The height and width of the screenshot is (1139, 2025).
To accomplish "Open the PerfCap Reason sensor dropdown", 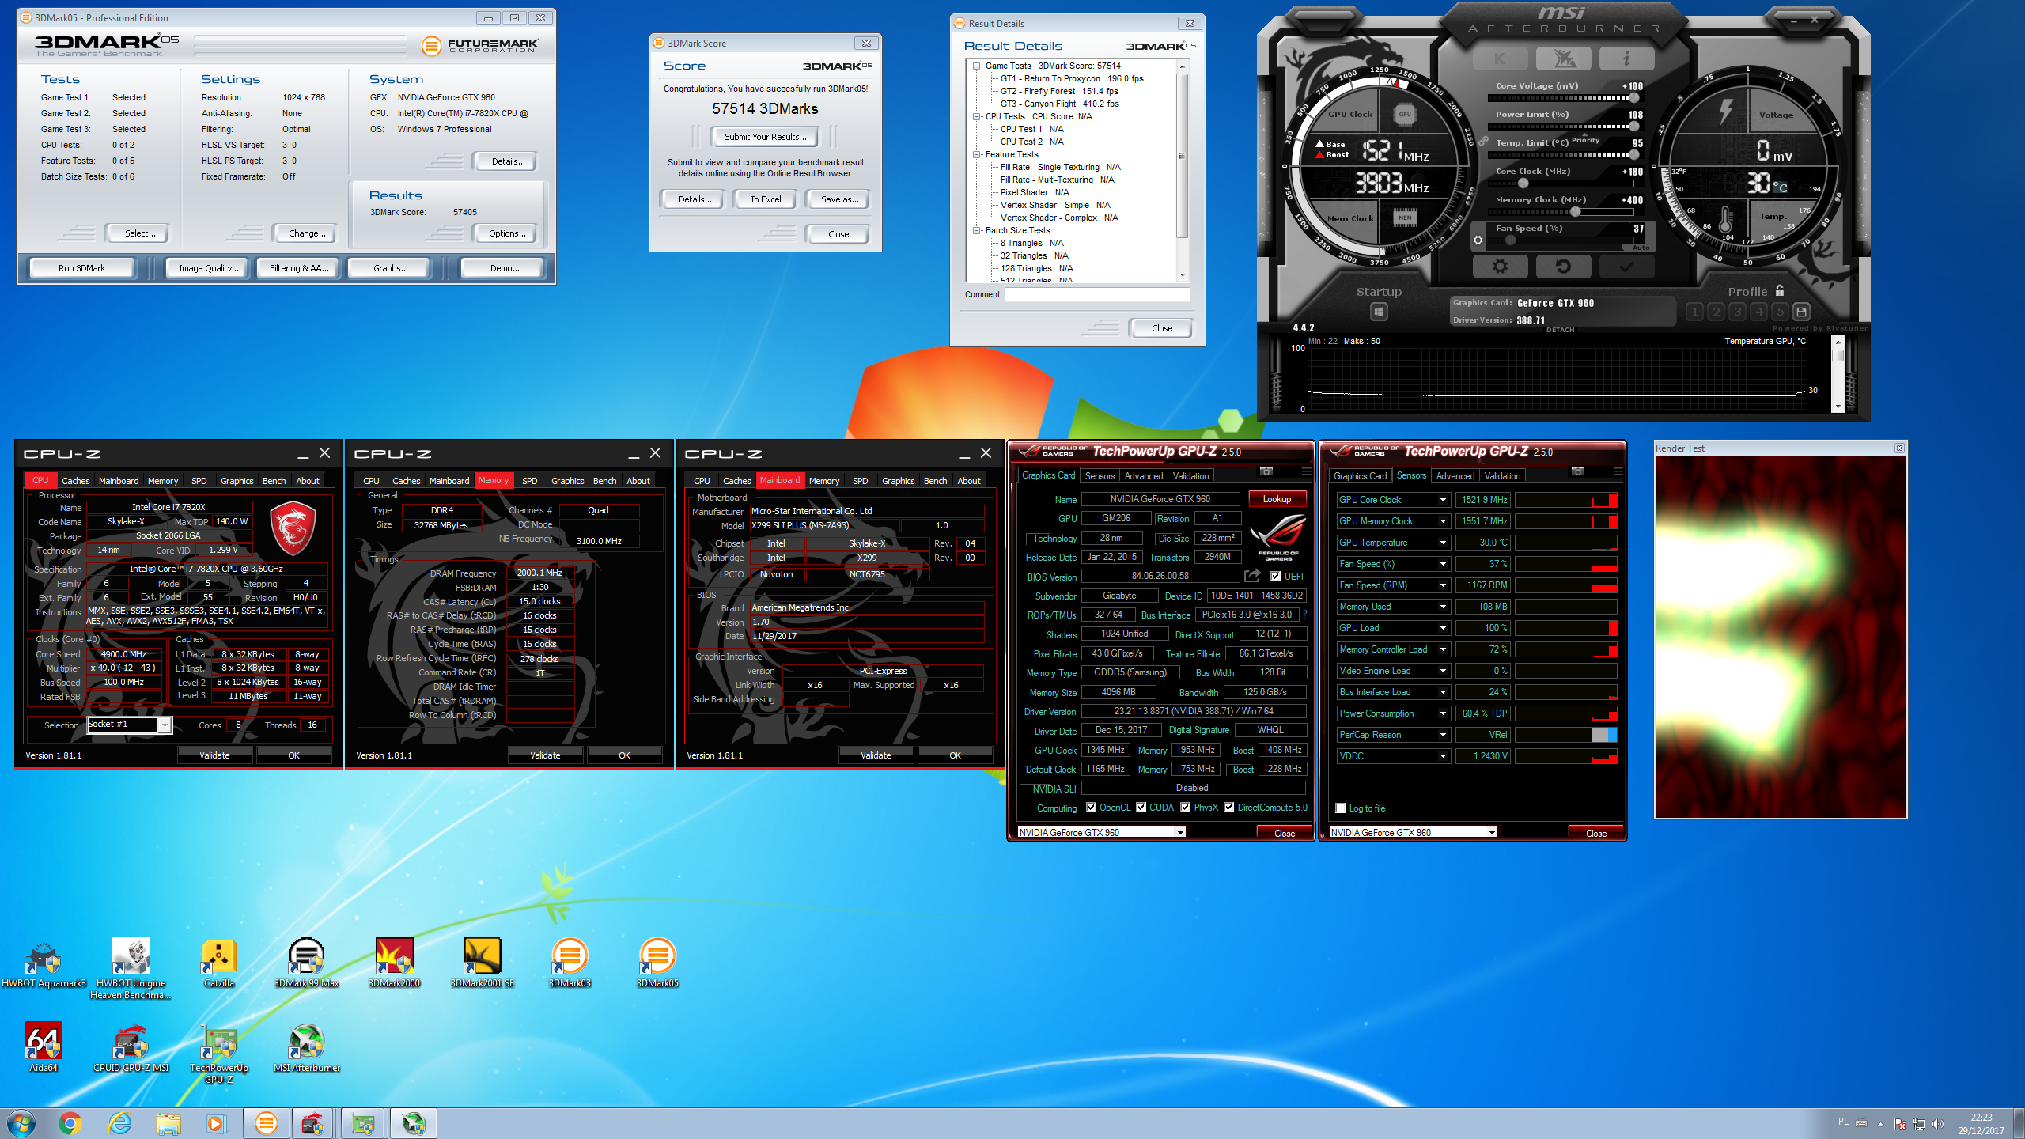I will tap(1444, 735).
